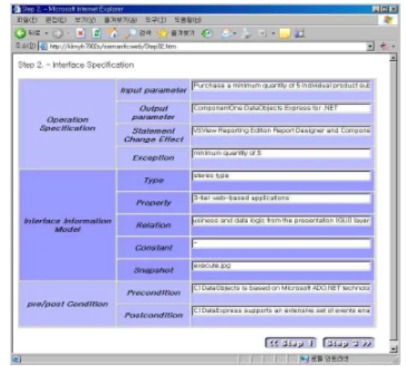Open the third (View) menu in the menu bar
This screenshot has height=366, width=406.
[x=85, y=20]
